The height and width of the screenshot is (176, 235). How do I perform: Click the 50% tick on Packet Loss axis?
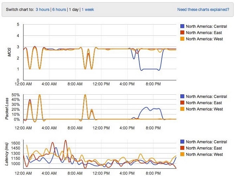click(x=15, y=95)
